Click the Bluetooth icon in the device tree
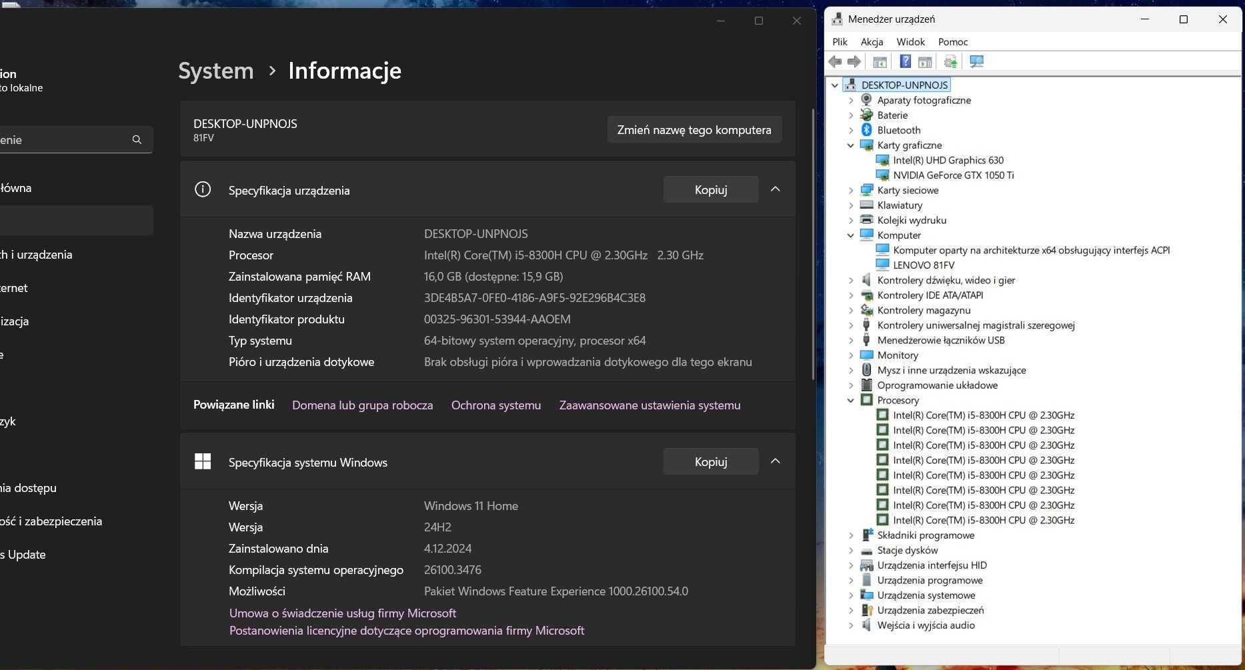1245x670 pixels. pyautogui.click(x=866, y=130)
